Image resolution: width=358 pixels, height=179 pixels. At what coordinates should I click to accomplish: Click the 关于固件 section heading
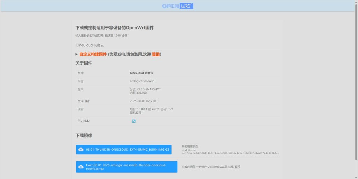point(84,63)
